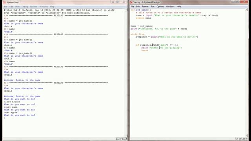
Task: Open Debug menu in Python Shell window
Action: click(x=25, y=7)
